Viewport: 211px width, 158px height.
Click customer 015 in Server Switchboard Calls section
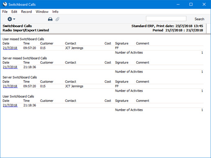coord(43,86)
